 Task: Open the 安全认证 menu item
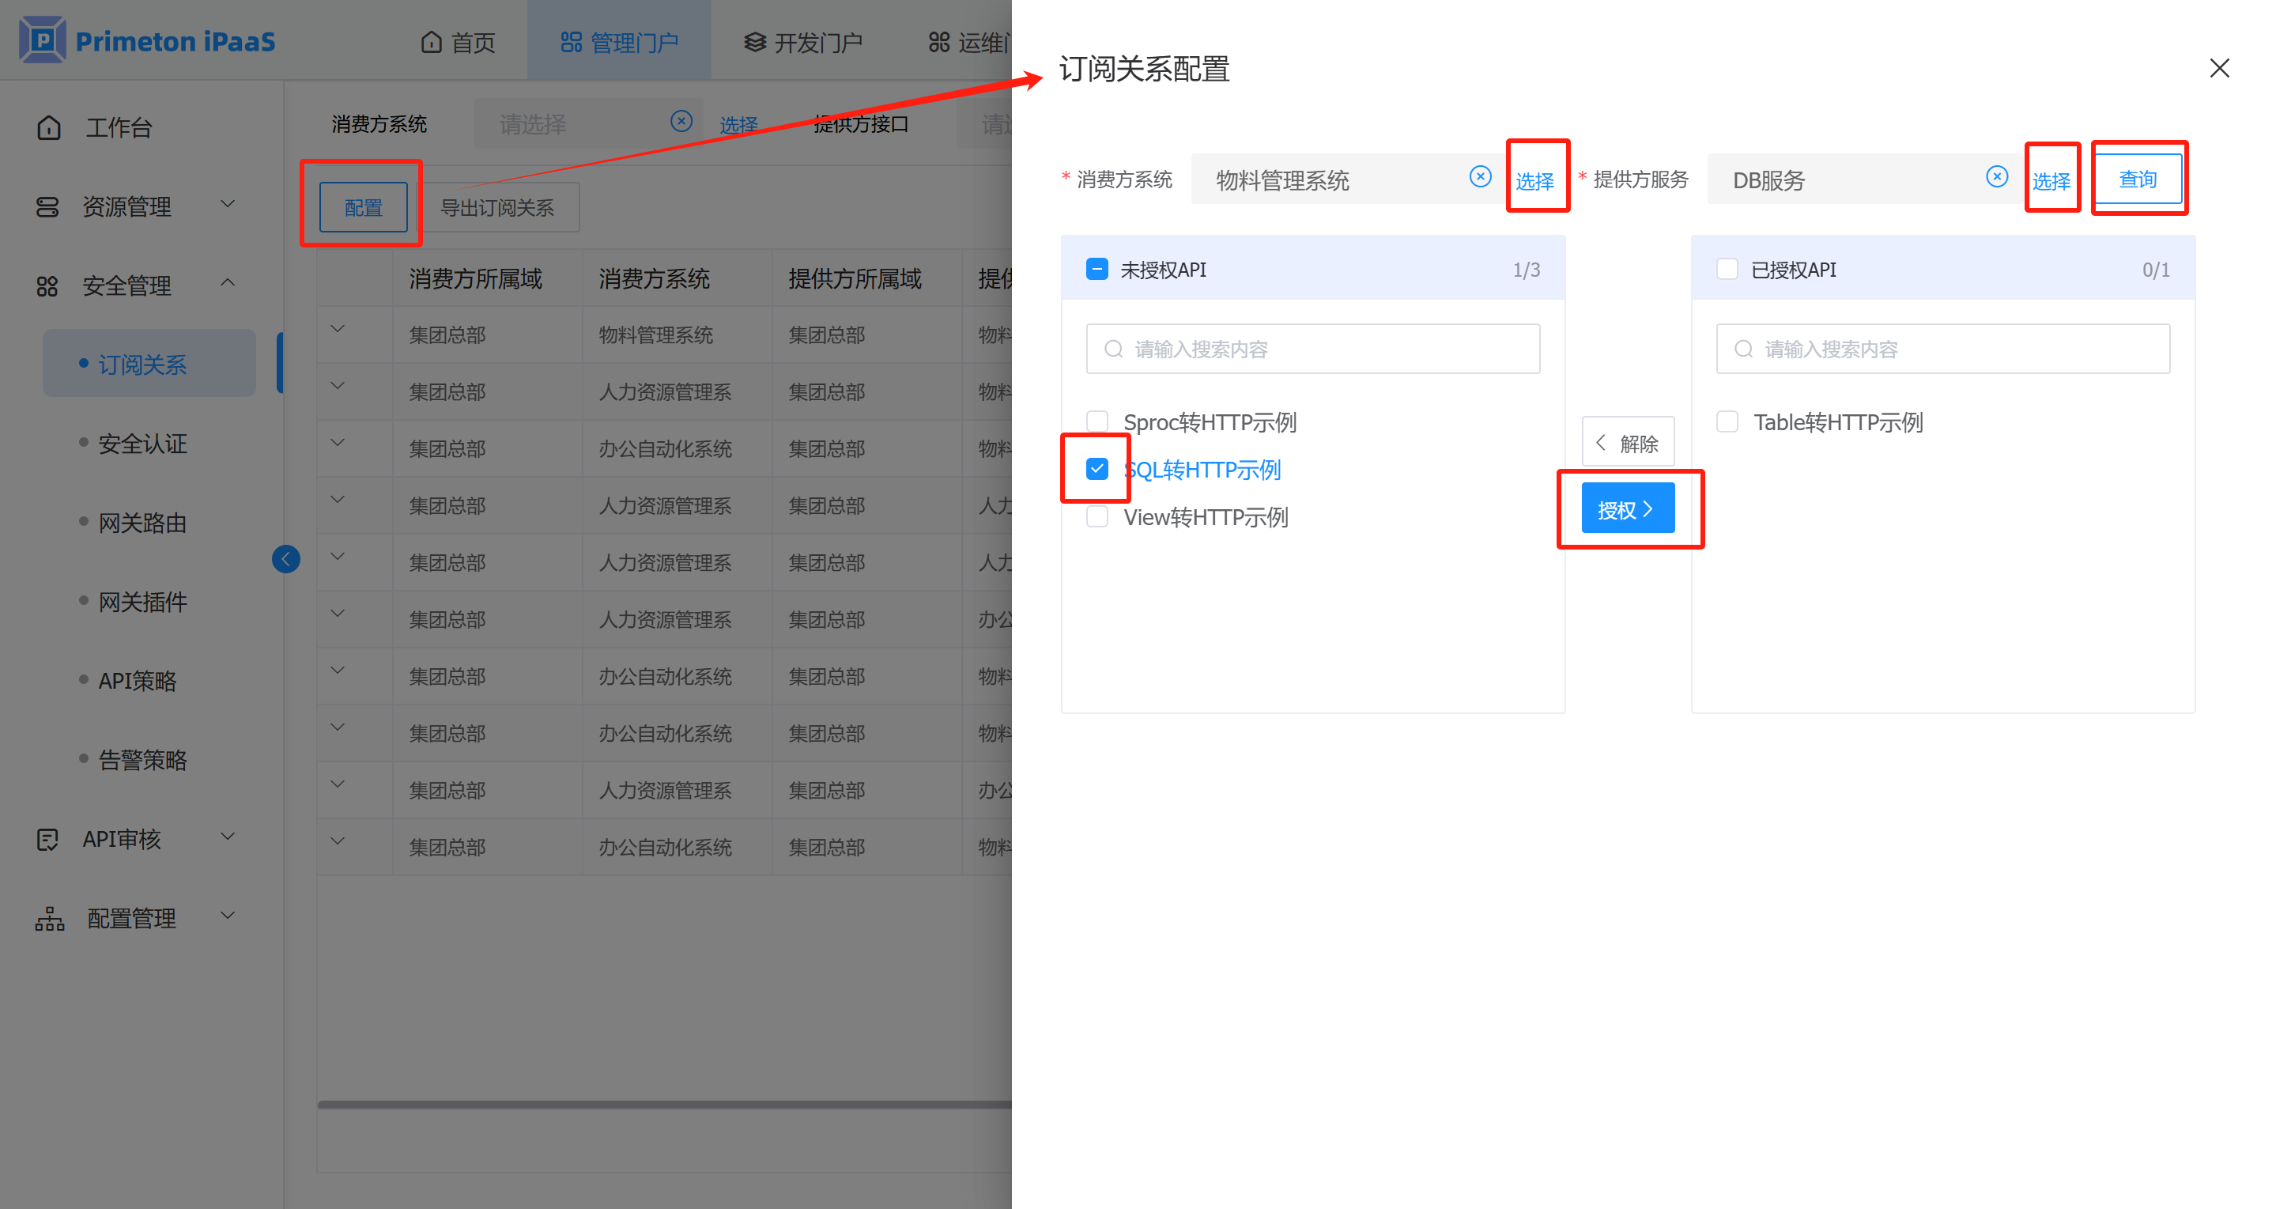[x=142, y=444]
